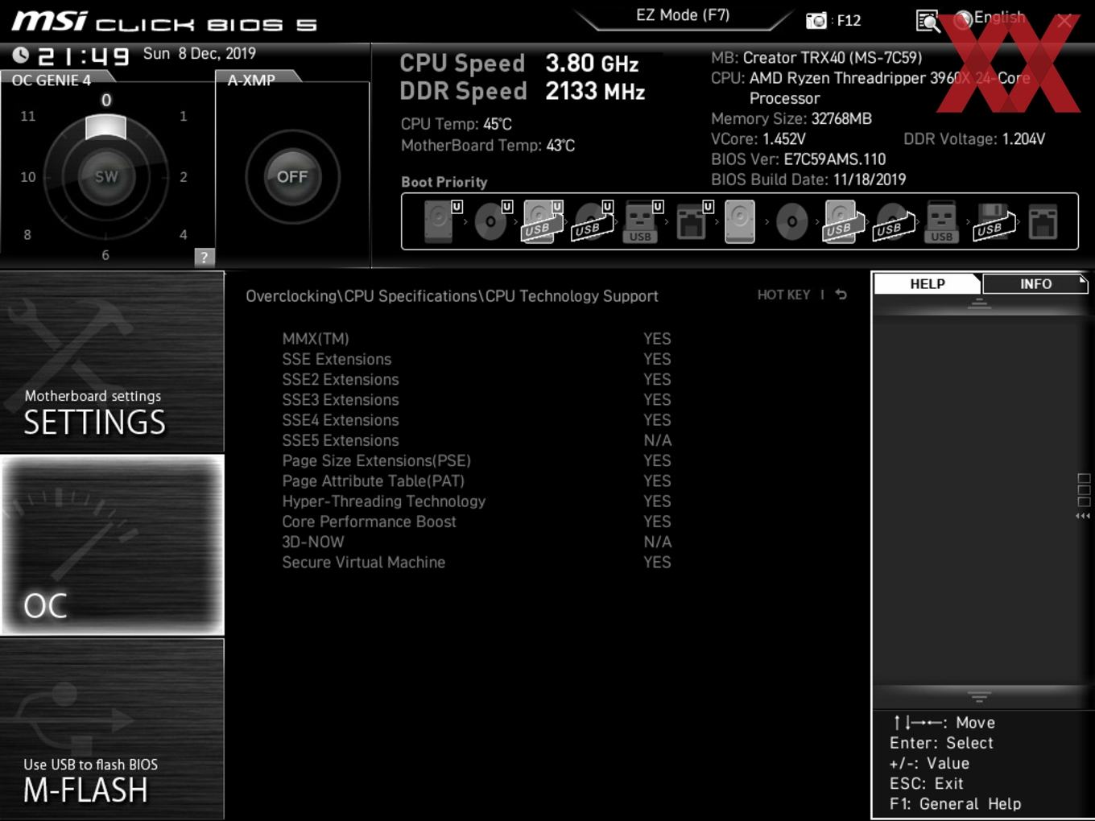Click the F12 screenshot camera icon
1095x821 pixels.
coord(816,21)
